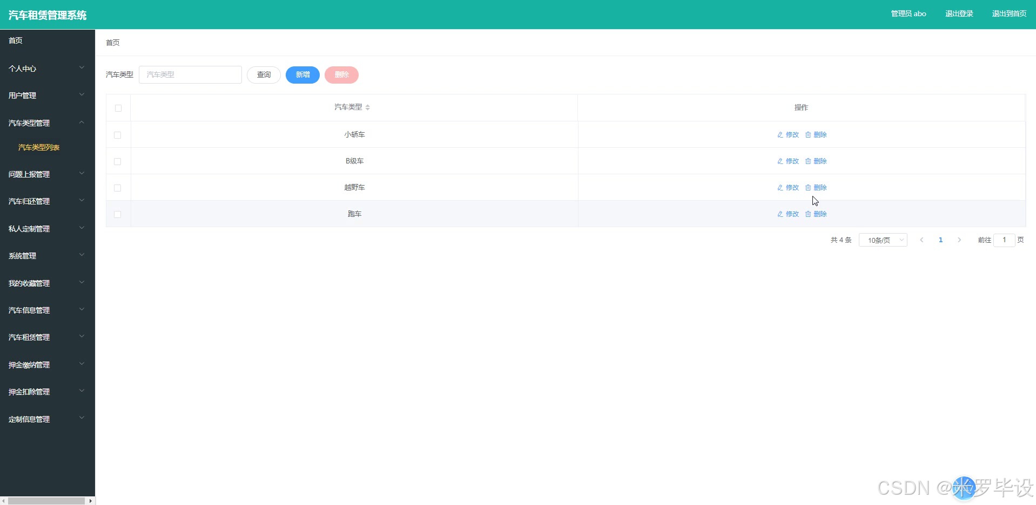Image resolution: width=1036 pixels, height=505 pixels.
Task: Click the trash icon for 小轿车 row
Action: pyautogui.click(x=808, y=135)
